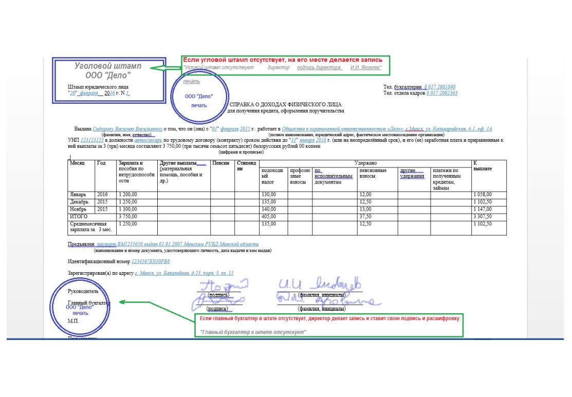Click the "Другие выплаты" column header

pos(178,163)
